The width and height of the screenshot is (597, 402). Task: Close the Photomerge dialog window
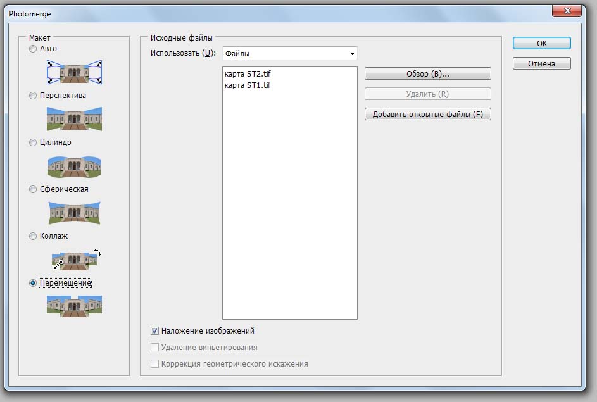coord(567,11)
